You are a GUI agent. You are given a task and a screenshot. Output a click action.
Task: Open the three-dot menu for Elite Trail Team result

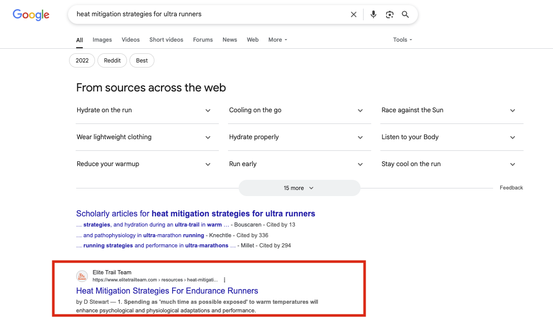(x=224, y=280)
